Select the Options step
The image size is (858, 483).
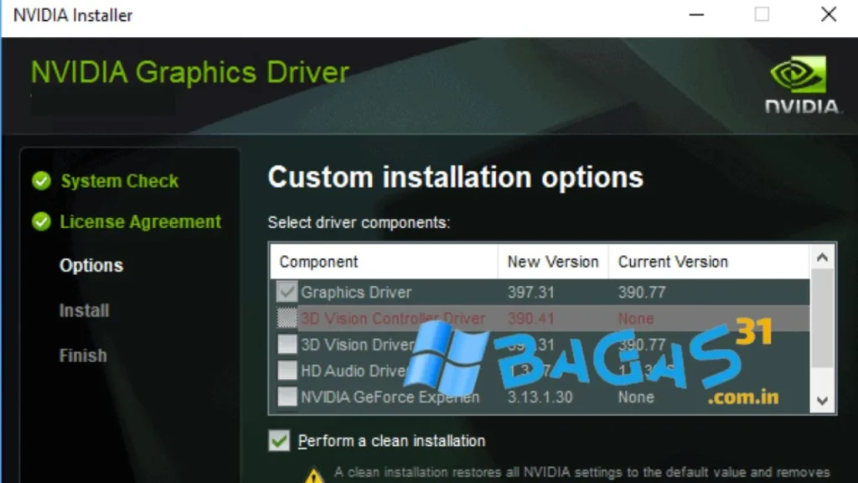(x=91, y=266)
